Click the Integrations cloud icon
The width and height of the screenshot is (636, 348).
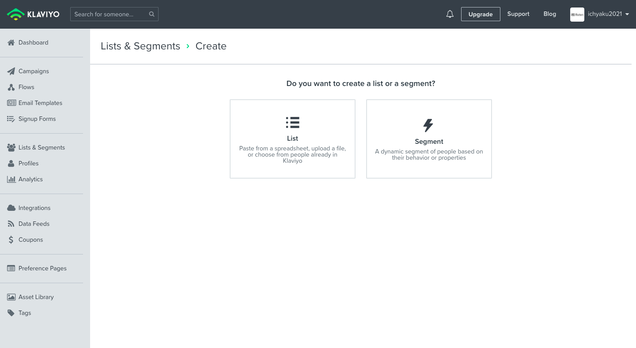tap(11, 208)
